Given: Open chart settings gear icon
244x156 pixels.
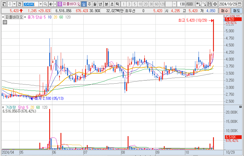Looking at the screenshot, I should point(215,4).
